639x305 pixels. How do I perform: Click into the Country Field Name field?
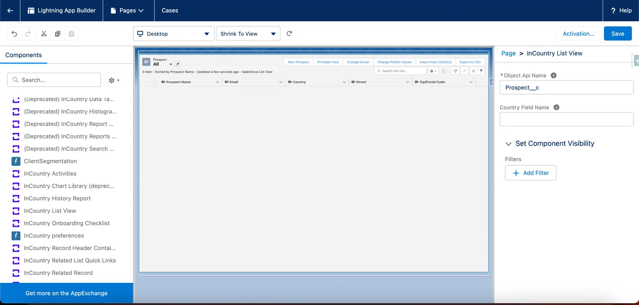coord(566,119)
